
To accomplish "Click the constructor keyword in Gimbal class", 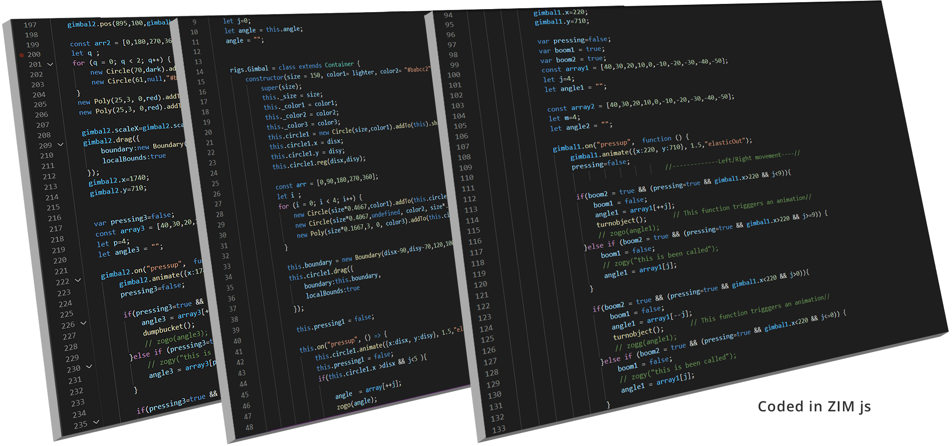I will click(264, 78).
